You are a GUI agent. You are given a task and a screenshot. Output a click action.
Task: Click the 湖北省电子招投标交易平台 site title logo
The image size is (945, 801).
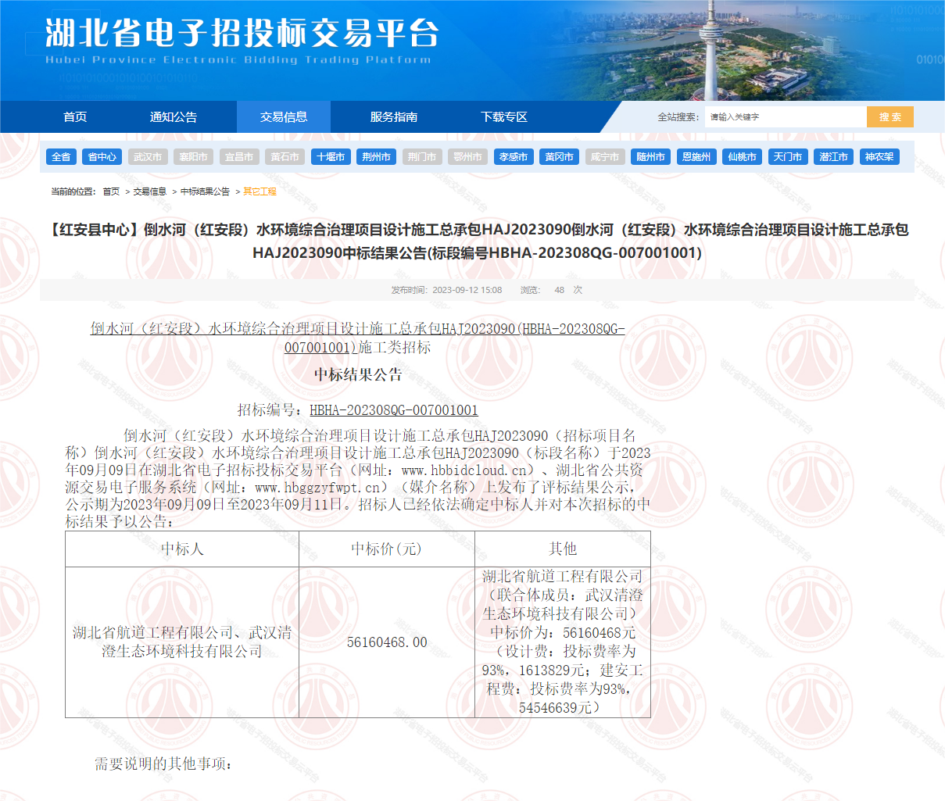click(241, 41)
